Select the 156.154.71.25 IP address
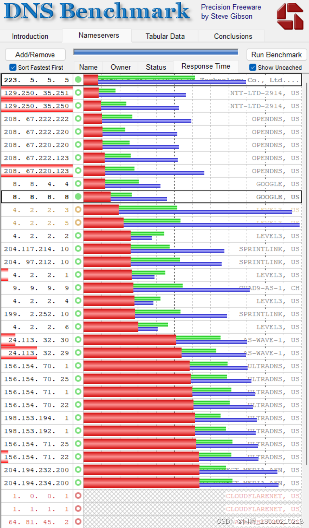 pos(36,444)
